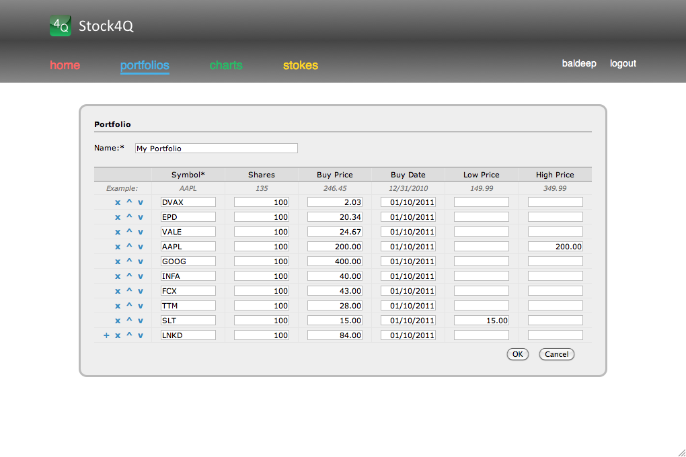
Task: Move the TTM row up
Action: tap(129, 306)
